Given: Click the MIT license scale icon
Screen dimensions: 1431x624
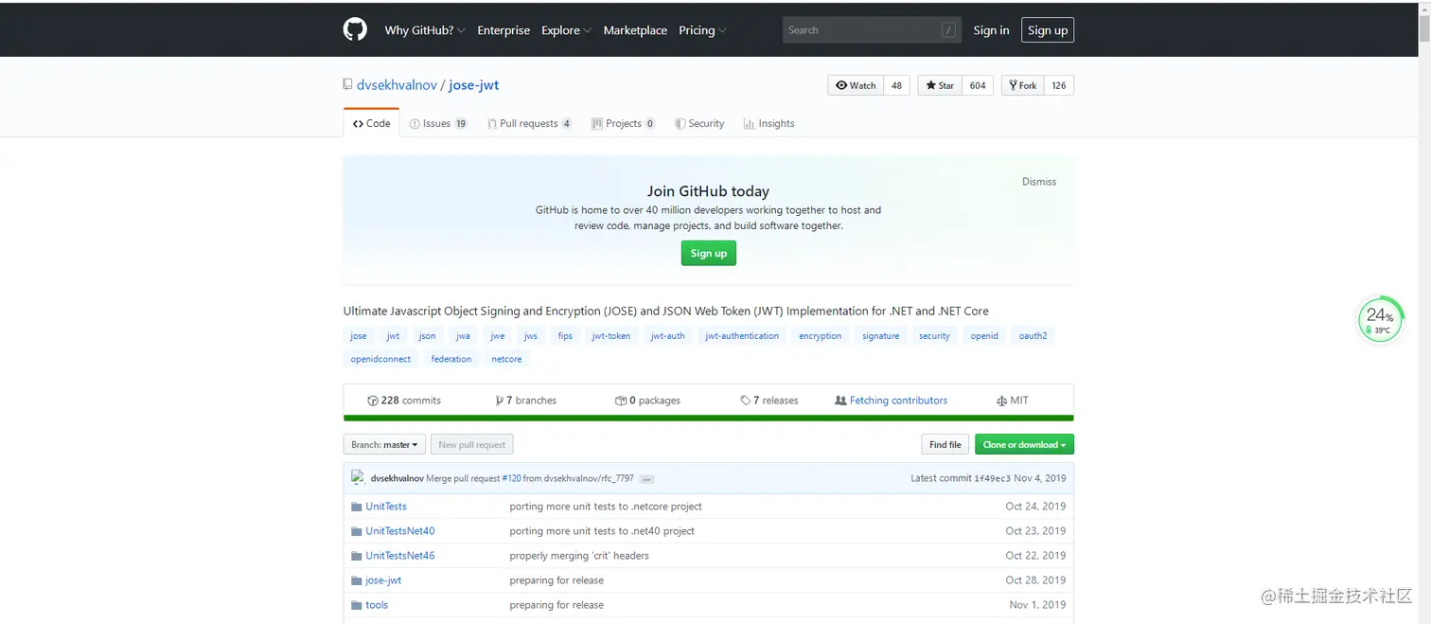Looking at the screenshot, I should (x=1001, y=401).
